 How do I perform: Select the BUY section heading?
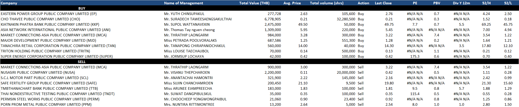pos(82,8)
